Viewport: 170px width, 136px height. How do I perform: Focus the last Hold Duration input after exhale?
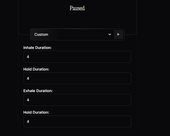(77, 122)
